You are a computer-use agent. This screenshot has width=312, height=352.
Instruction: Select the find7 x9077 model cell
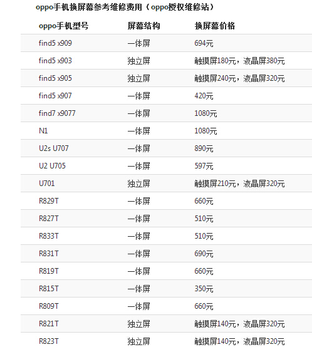point(57,113)
